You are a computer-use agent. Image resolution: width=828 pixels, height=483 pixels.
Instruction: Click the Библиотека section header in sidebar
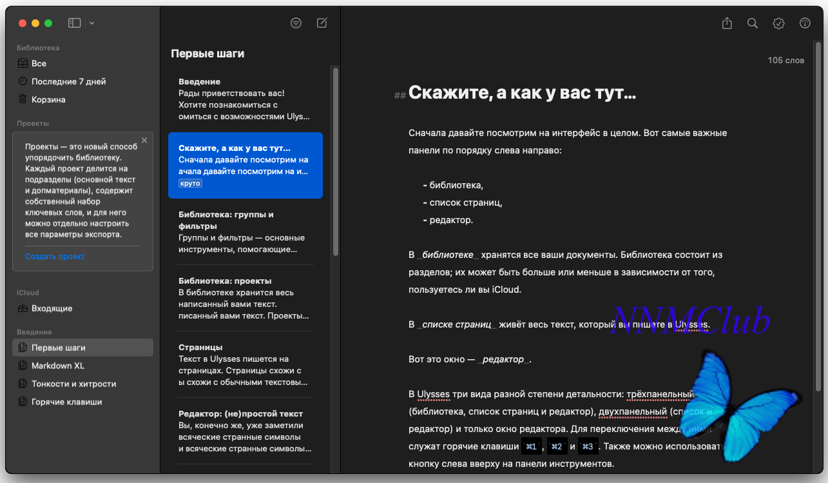38,48
